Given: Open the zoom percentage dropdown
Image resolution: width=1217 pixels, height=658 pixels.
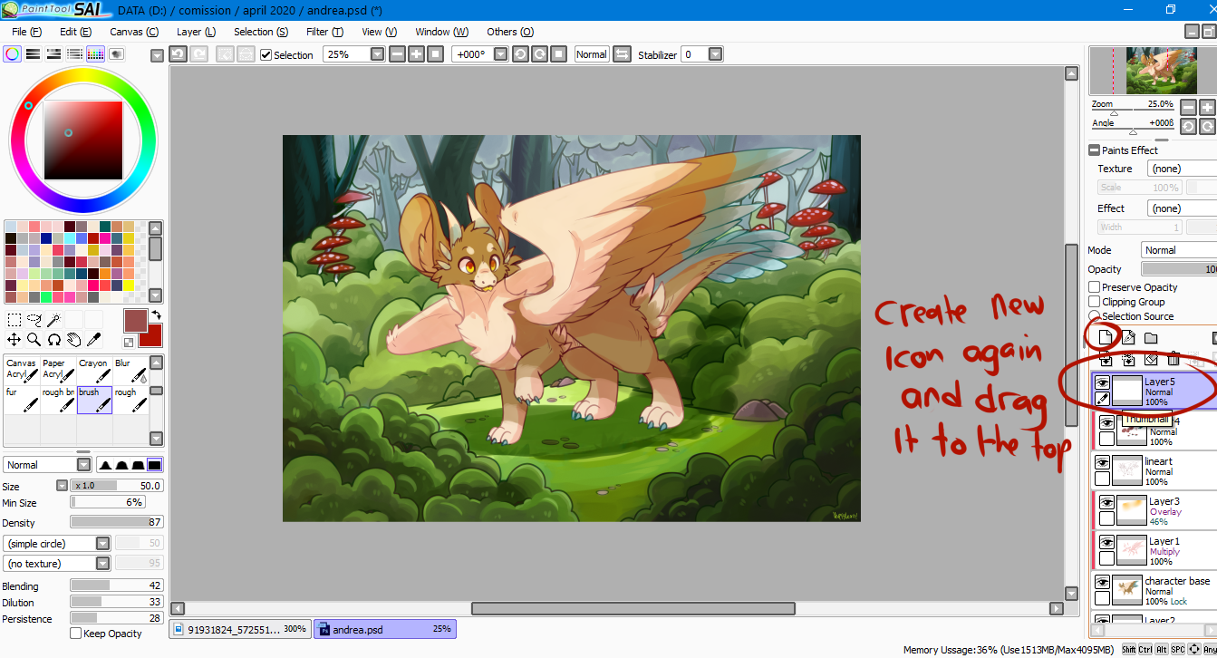Looking at the screenshot, I should [378, 54].
